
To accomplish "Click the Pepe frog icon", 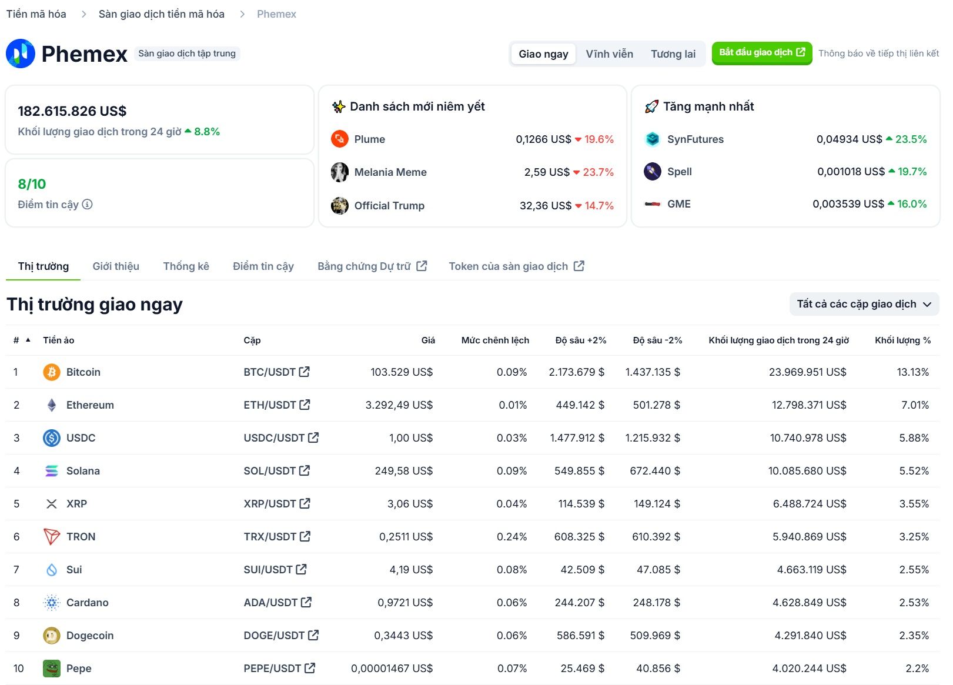I will tap(52, 669).
